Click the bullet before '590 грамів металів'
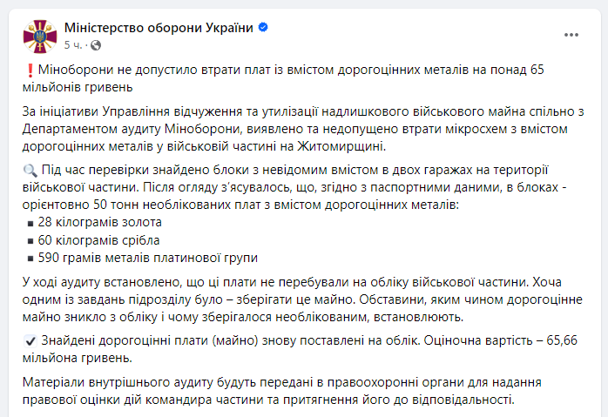Image resolution: width=608 pixels, height=417 pixels. pos(31,259)
